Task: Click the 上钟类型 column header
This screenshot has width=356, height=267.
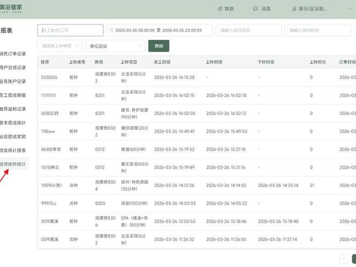Action: click(x=77, y=62)
